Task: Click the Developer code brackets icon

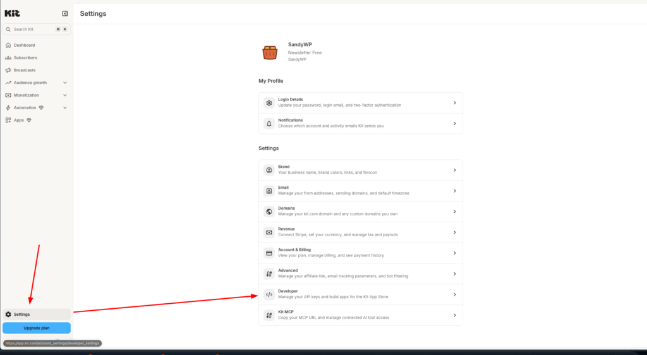Action: (x=269, y=294)
